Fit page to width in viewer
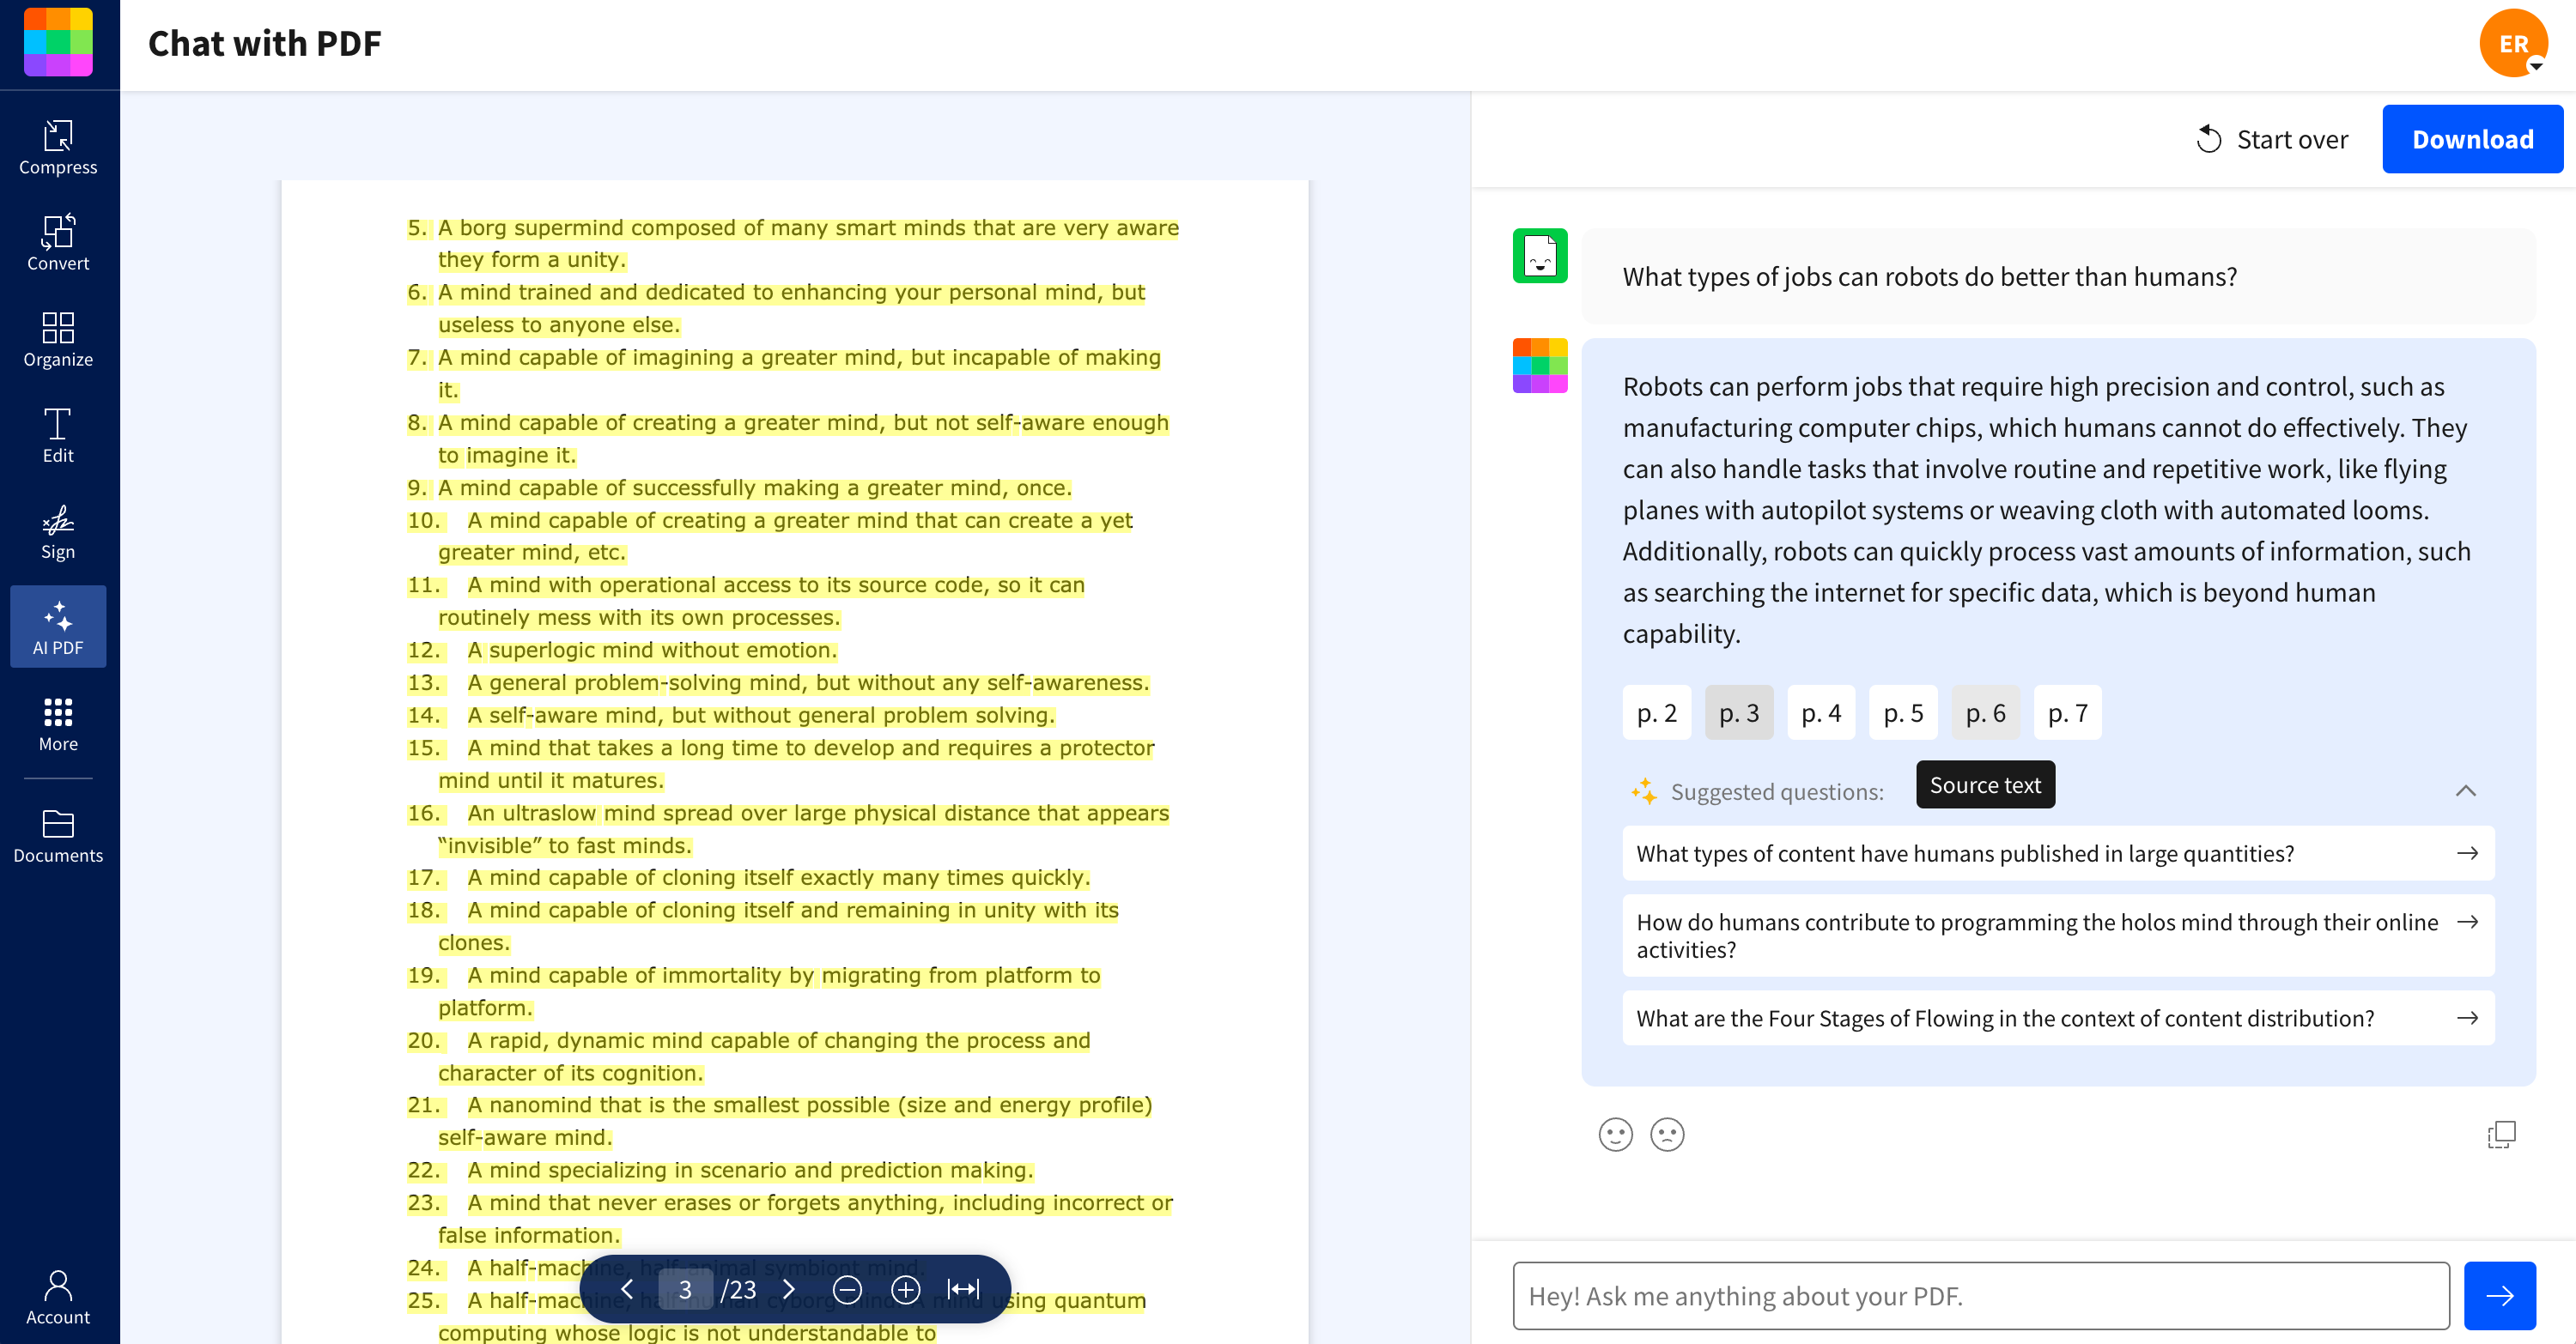Image resolution: width=2576 pixels, height=1344 pixels. click(x=963, y=1289)
